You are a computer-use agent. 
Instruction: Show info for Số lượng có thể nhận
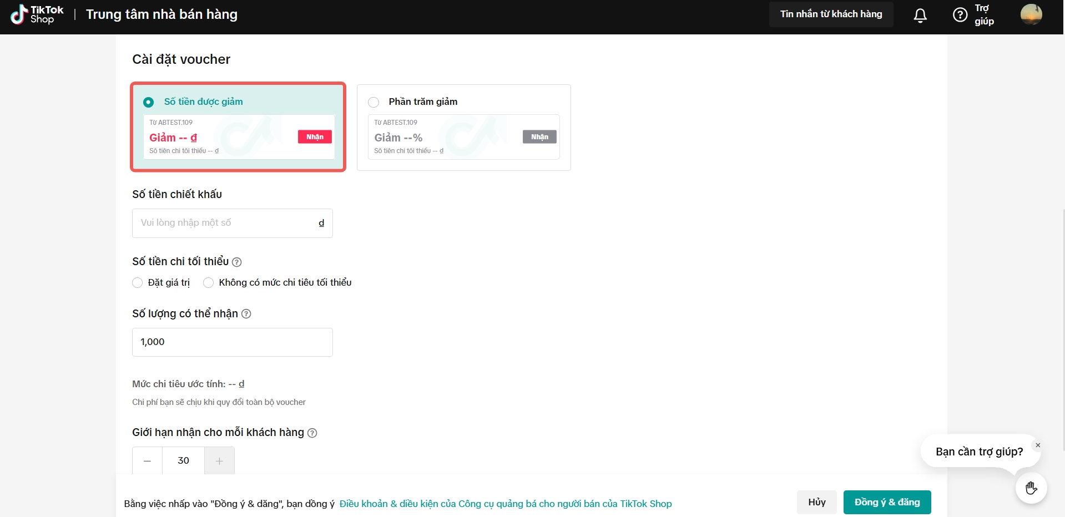tap(246, 314)
